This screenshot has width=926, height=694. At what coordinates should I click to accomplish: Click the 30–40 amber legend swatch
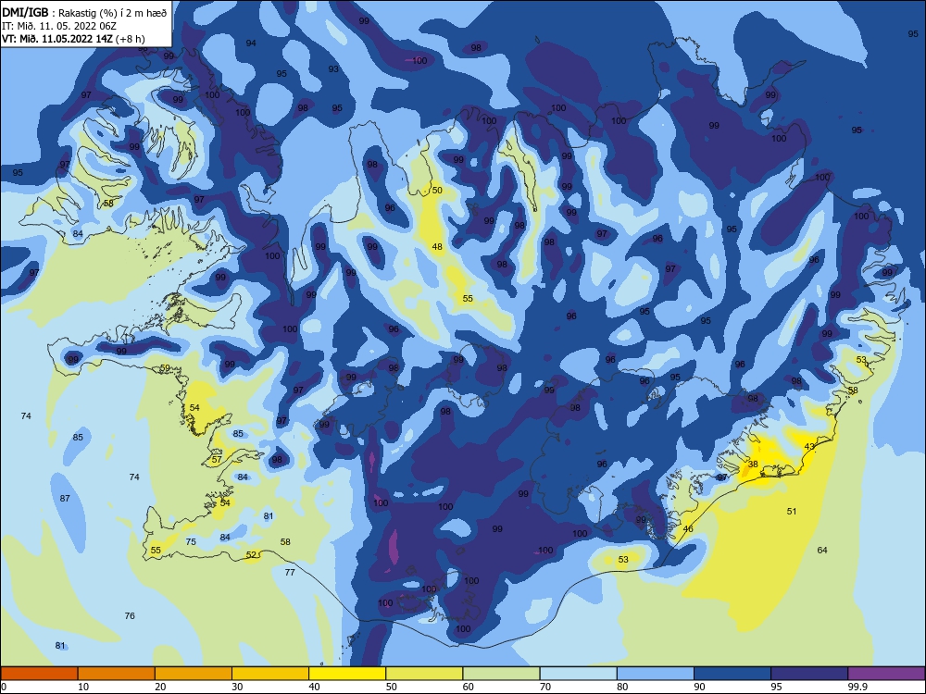pyautogui.click(x=270, y=674)
